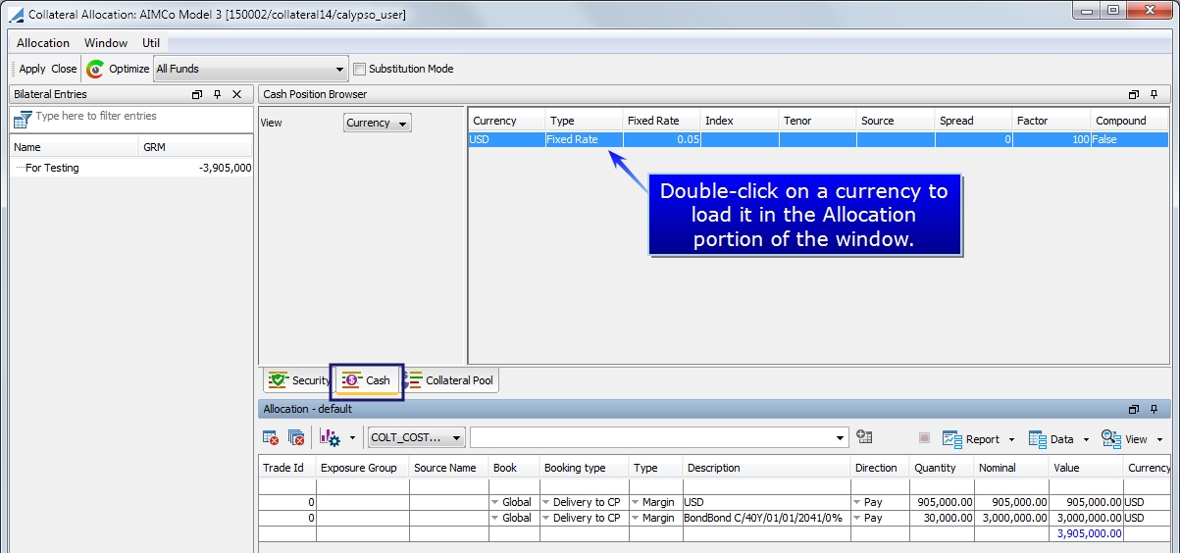
Task: Switch to the Cash tab
Action: click(367, 380)
